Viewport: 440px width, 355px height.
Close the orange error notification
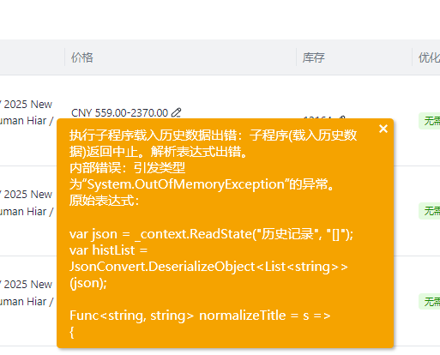(383, 129)
